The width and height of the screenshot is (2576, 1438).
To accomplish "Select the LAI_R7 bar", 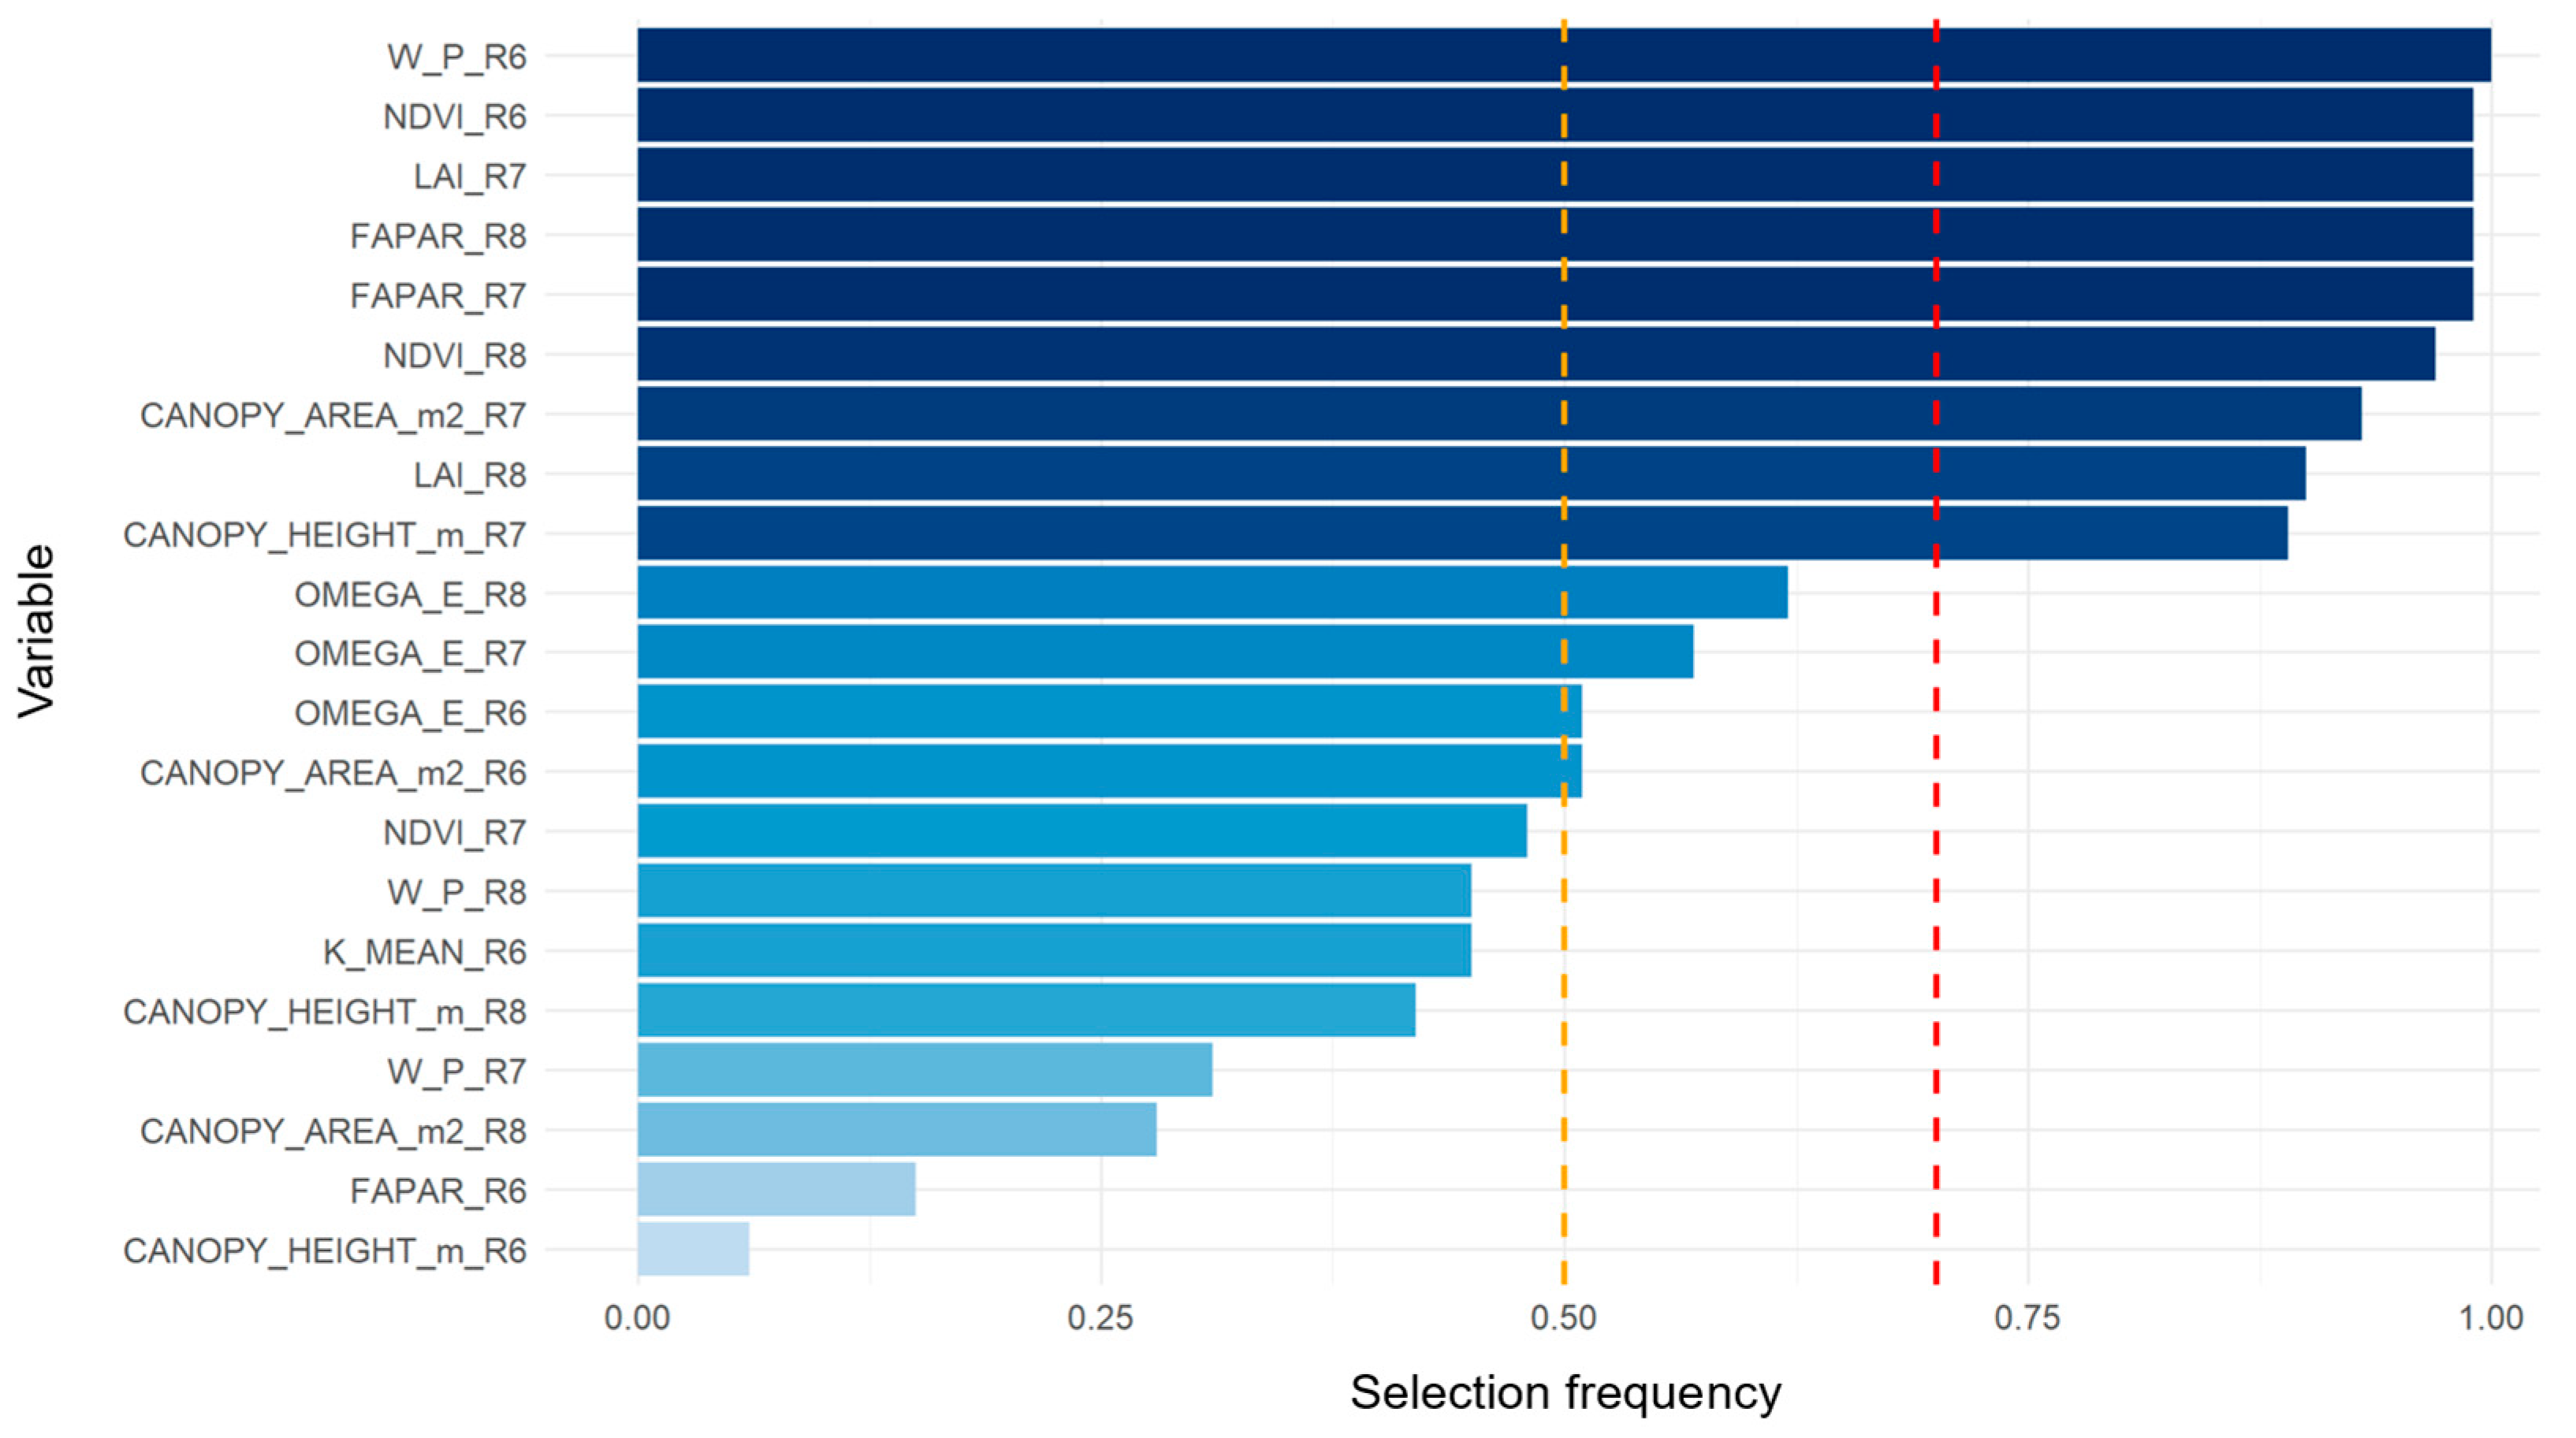I will [x=1554, y=175].
